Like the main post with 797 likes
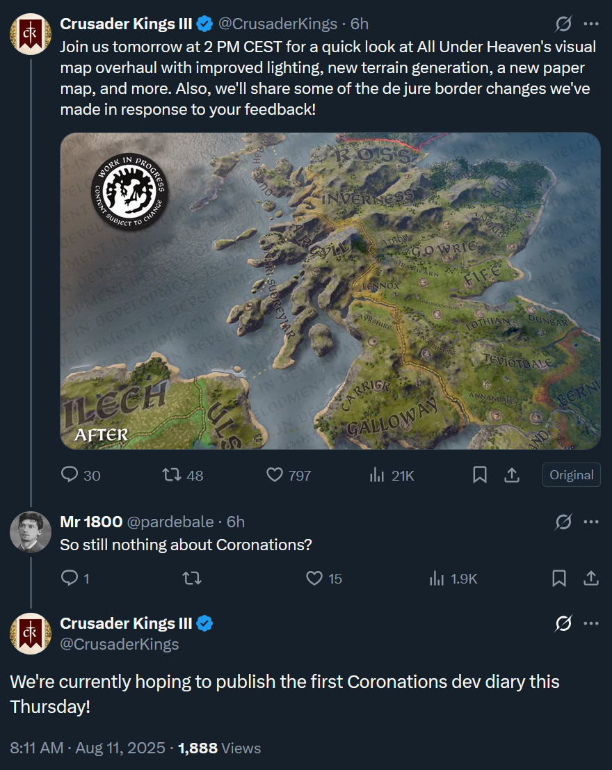Screen dimensions: 612x770 pos(275,475)
